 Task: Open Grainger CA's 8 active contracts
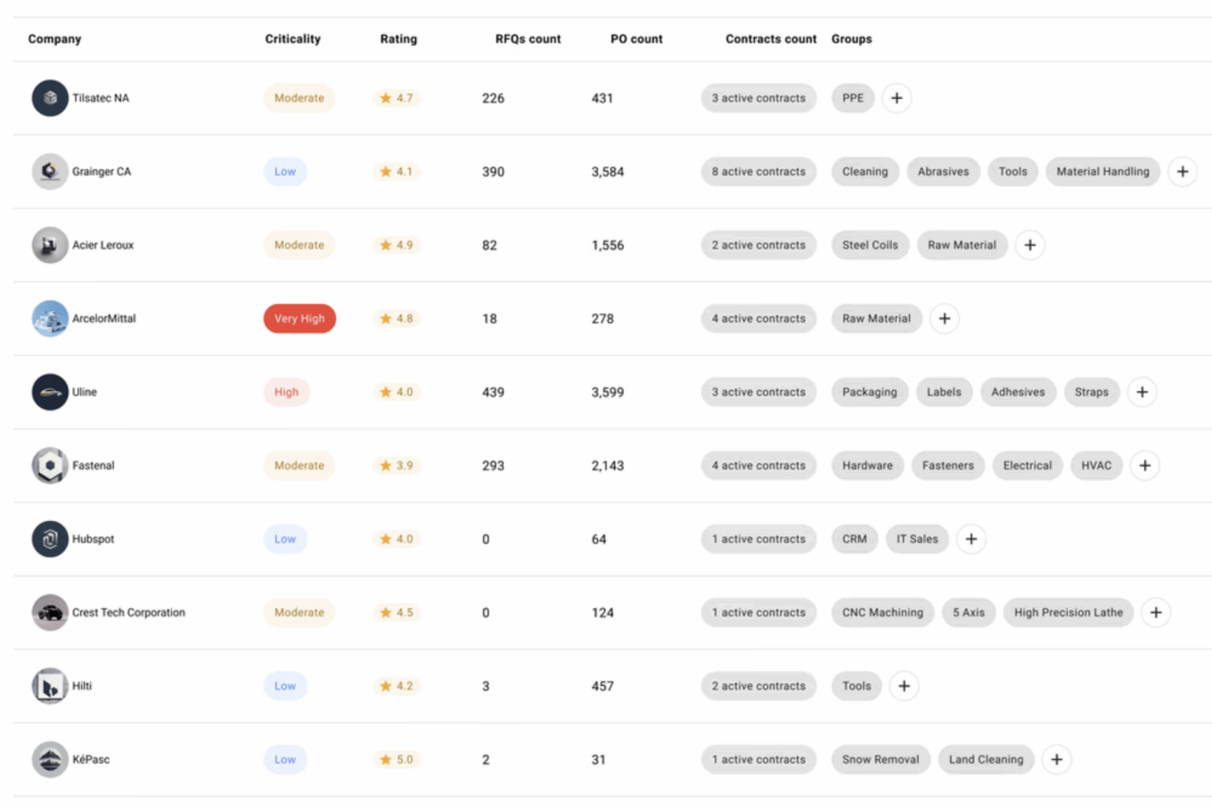(x=758, y=172)
